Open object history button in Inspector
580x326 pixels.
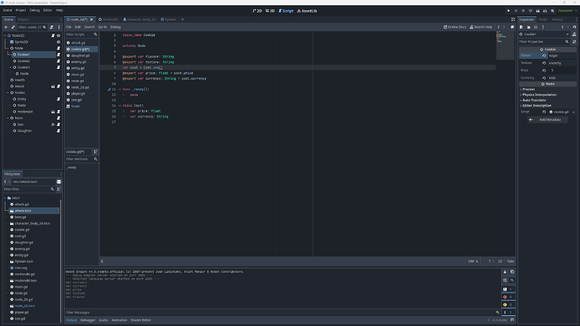click(574, 27)
